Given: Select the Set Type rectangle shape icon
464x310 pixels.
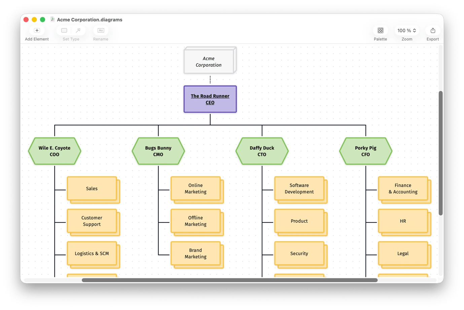Looking at the screenshot, I should coord(64,30).
